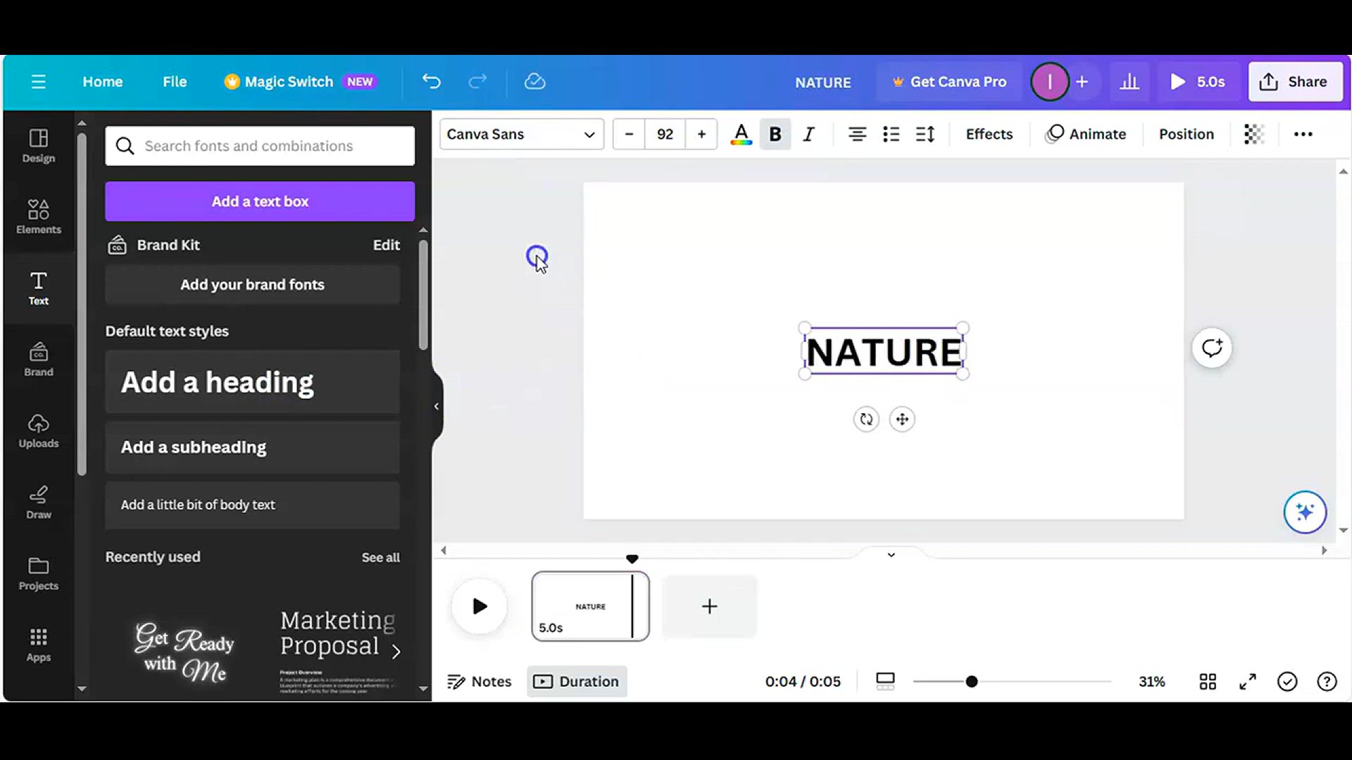Click the redo arrow
Image resolution: width=1352 pixels, height=760 pixels.
coord(477,82)
